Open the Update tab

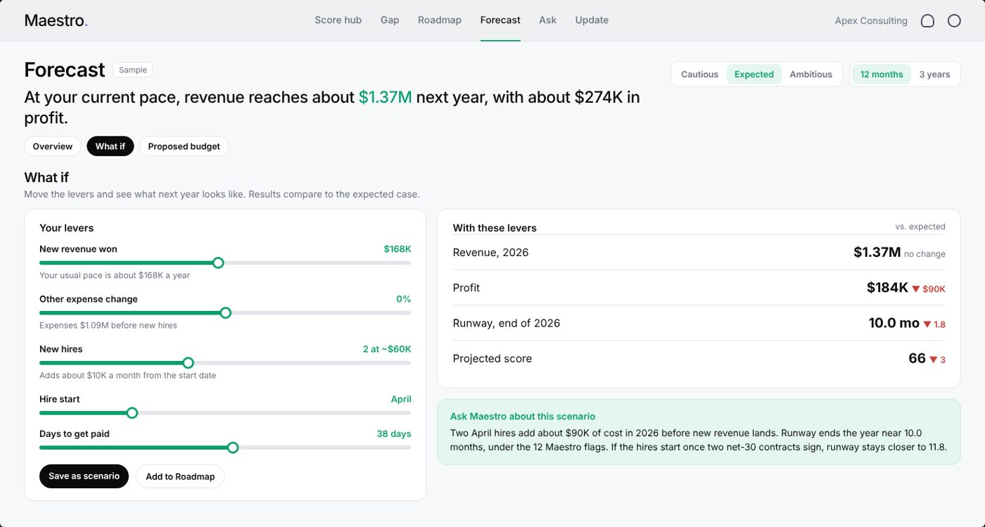pyautogui.click(x=592, y=20)
